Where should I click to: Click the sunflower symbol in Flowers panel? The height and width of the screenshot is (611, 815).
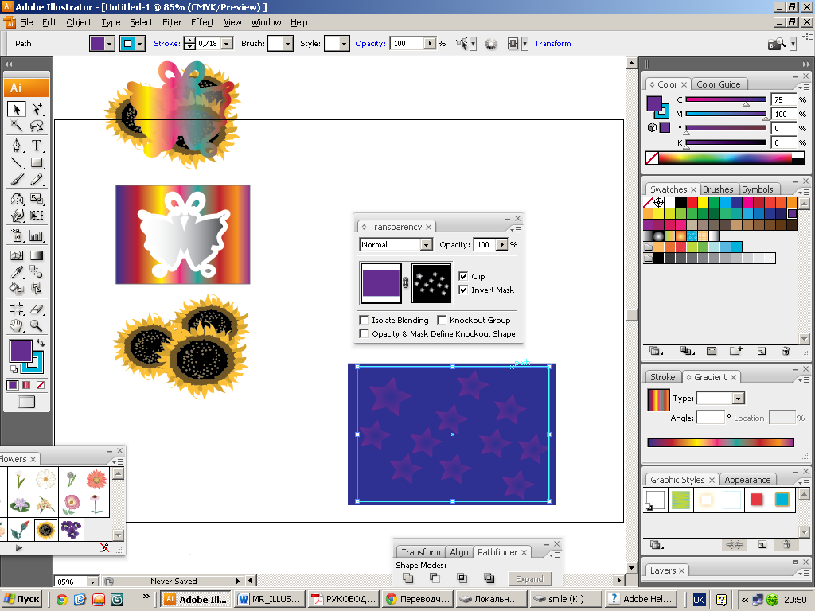tap(45, 529)
